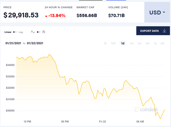Switch to the 1w time range
Screen dimensions: 171x127
pyautogui.click(x=131, y=43)
